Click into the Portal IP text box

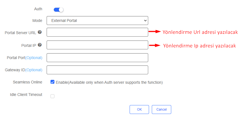[x=97, y=45]
